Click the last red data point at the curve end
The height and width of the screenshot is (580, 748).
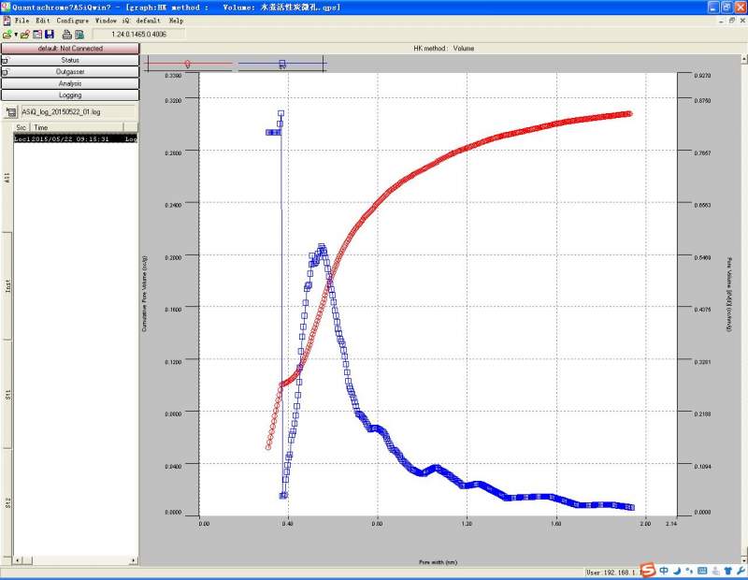[x=629, y=113]
